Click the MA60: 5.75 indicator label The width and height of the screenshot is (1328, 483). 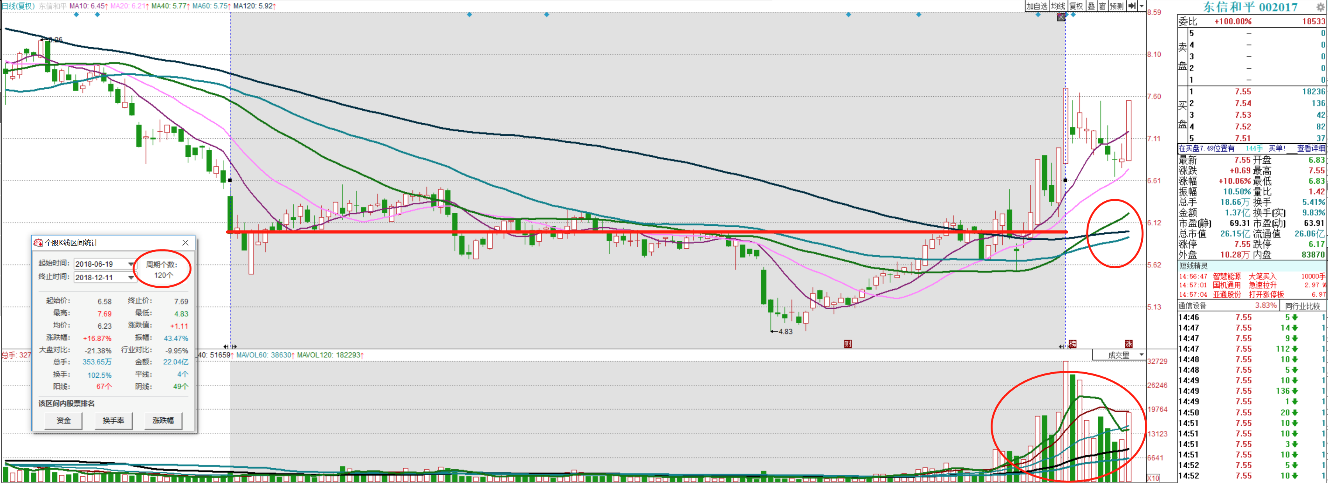coord(211,6)
